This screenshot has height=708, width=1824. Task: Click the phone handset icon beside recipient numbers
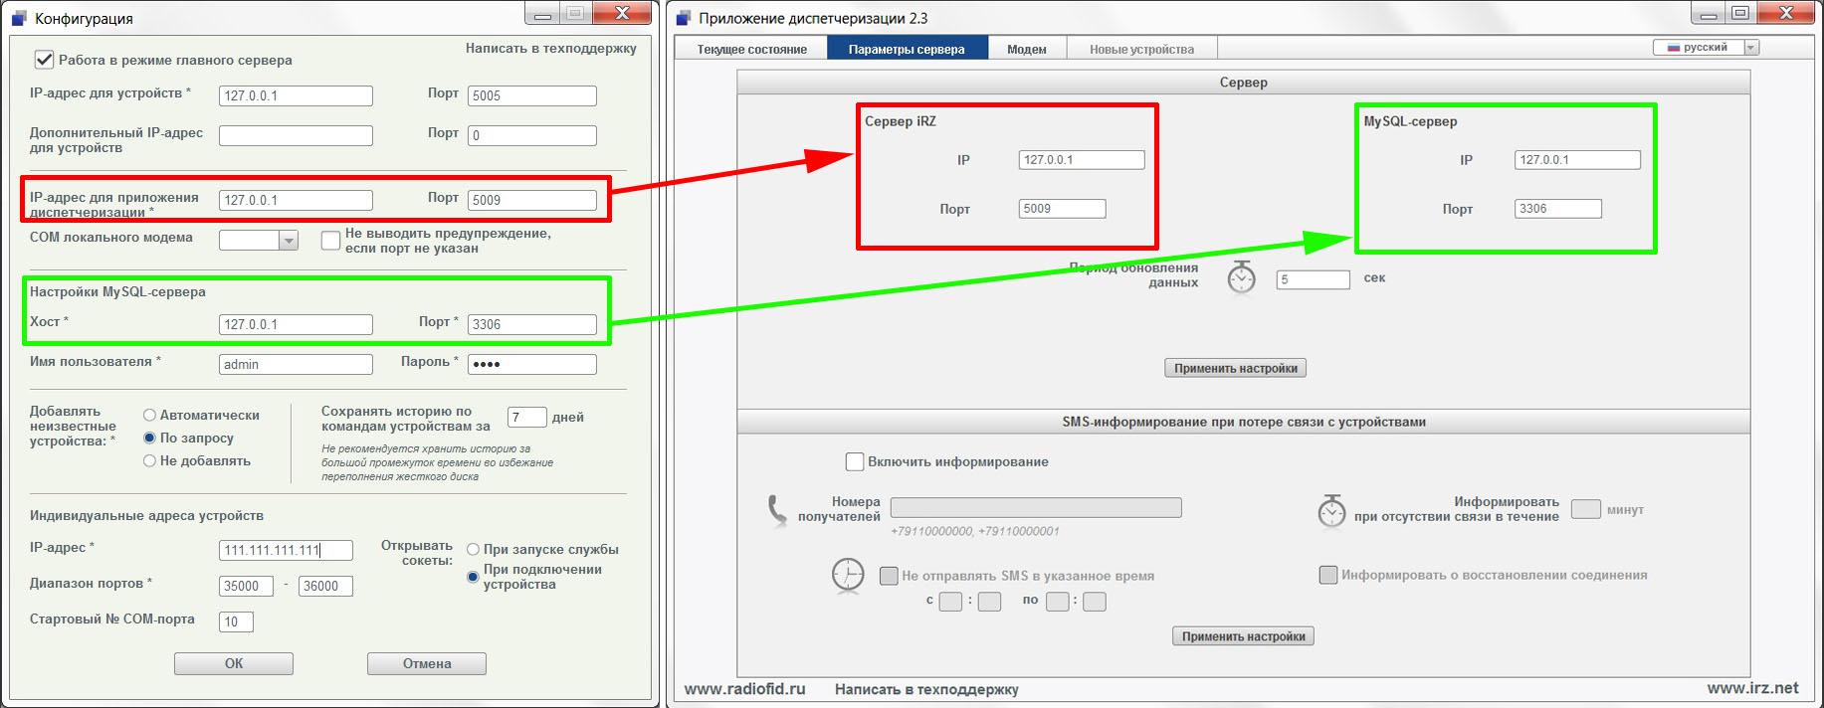777,511
